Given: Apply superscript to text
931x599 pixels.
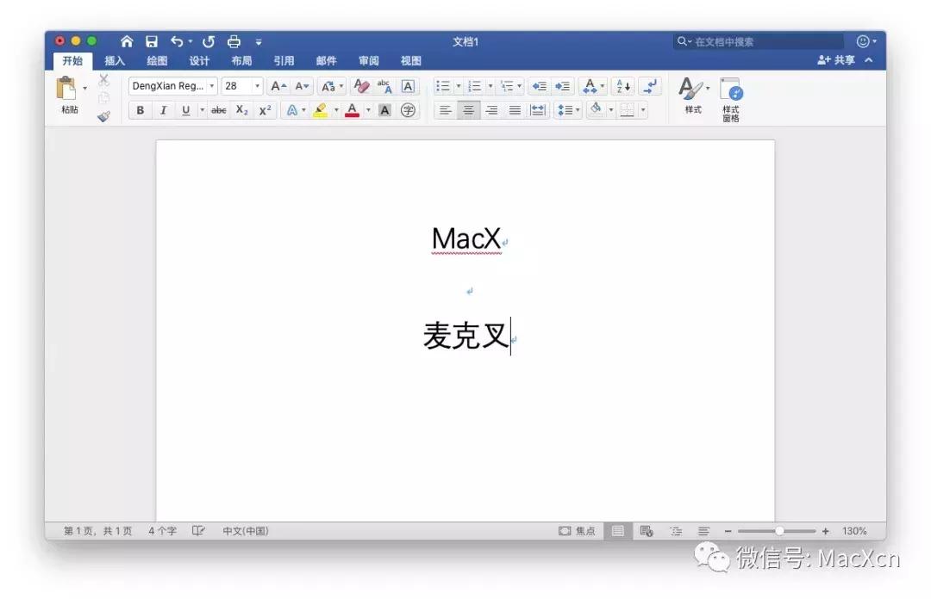Looking at the screenshot, I should click(x=264, y=110).
